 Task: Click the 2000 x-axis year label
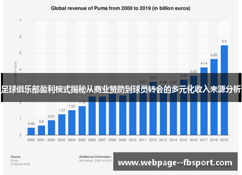[x=31, y=140]
